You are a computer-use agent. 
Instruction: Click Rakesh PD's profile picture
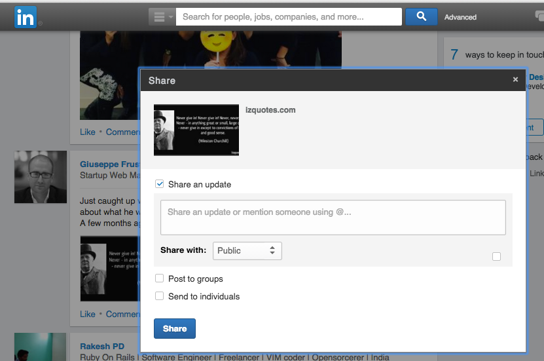click(41, 347)
